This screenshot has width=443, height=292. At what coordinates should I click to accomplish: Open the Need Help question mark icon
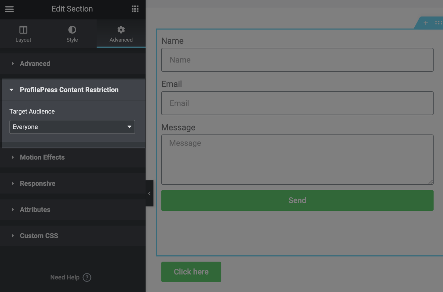click(87, 277)
